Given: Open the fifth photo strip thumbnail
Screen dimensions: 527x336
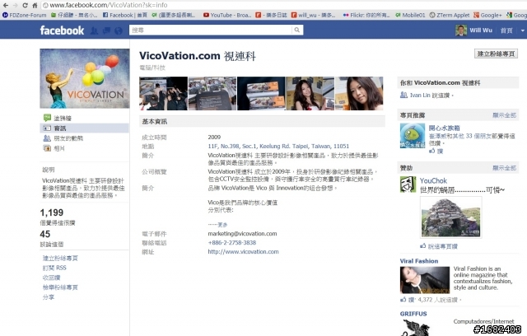Looking at the screenshot, I should click(x=359, y=93).
